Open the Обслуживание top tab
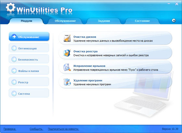 [x=65, y=21]
